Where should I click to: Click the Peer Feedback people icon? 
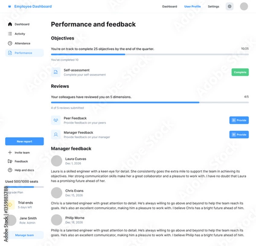coord(55,120)
